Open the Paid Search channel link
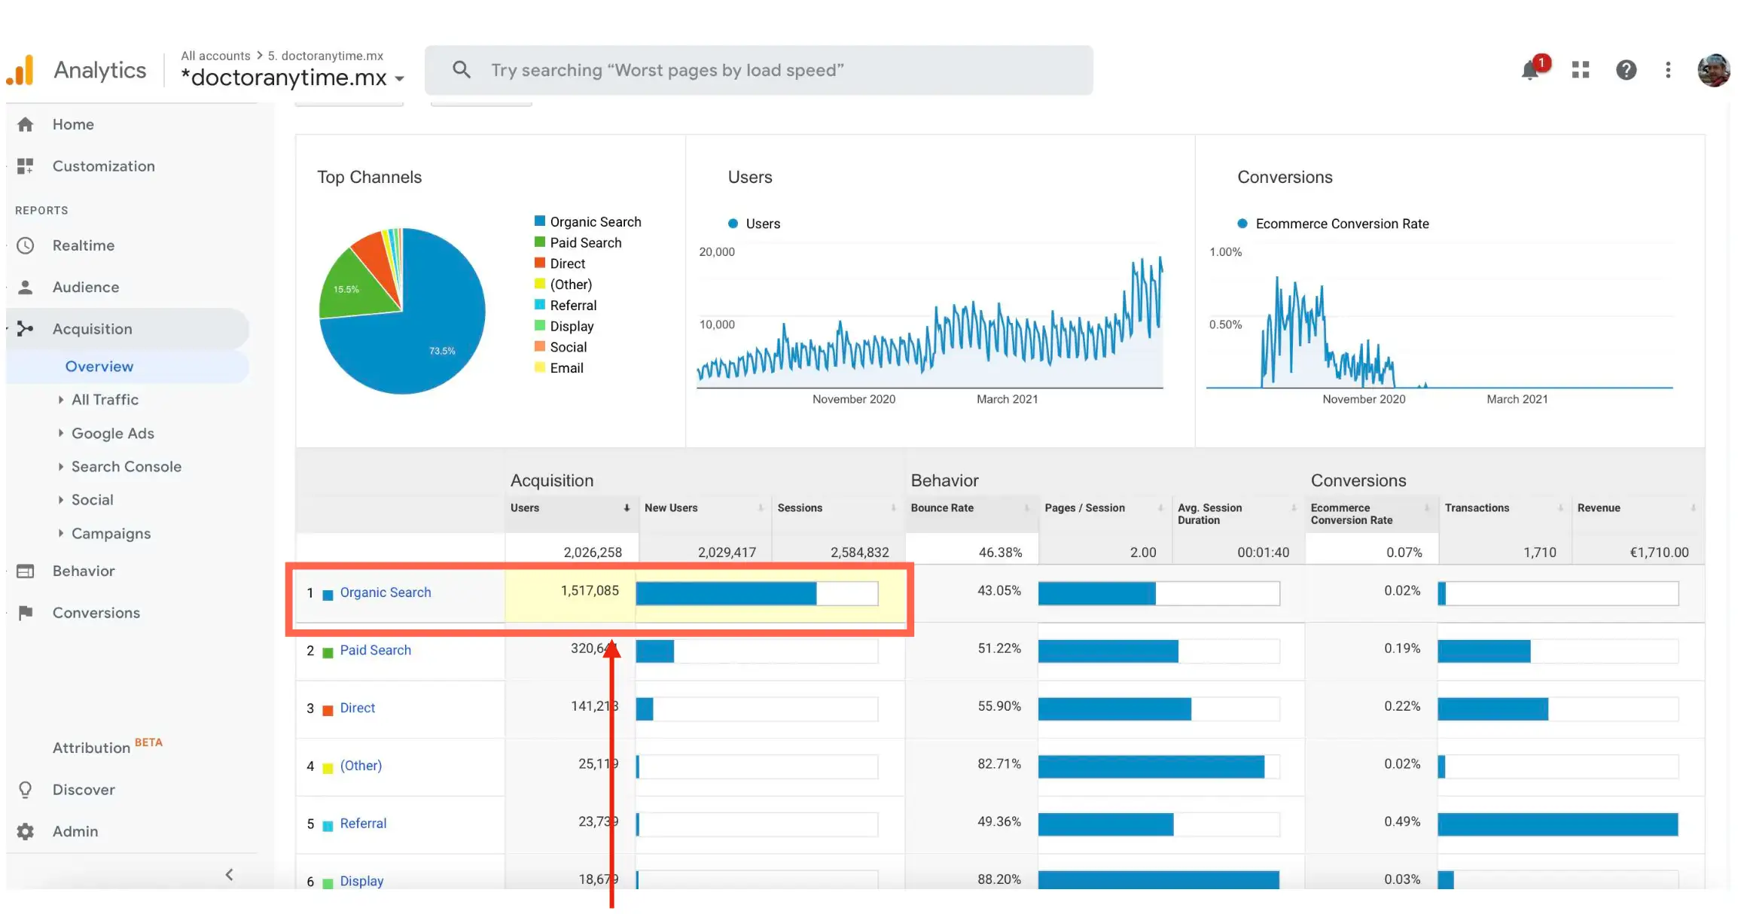This screenshot has width=1747, height=914. click(x=375, y=650)
